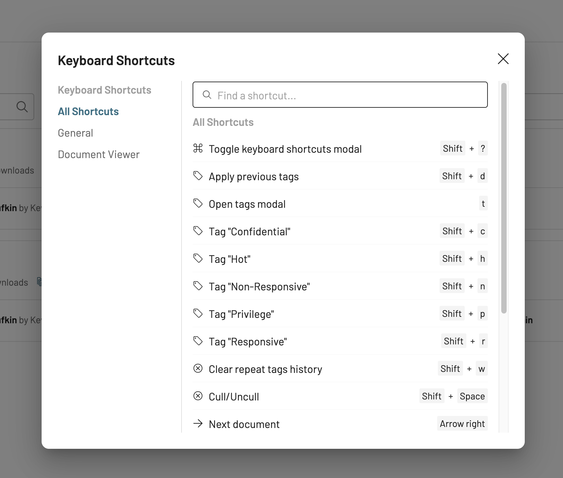
Task: Open the Document Viewer shortcuts category
Action: tap(99, 154)
